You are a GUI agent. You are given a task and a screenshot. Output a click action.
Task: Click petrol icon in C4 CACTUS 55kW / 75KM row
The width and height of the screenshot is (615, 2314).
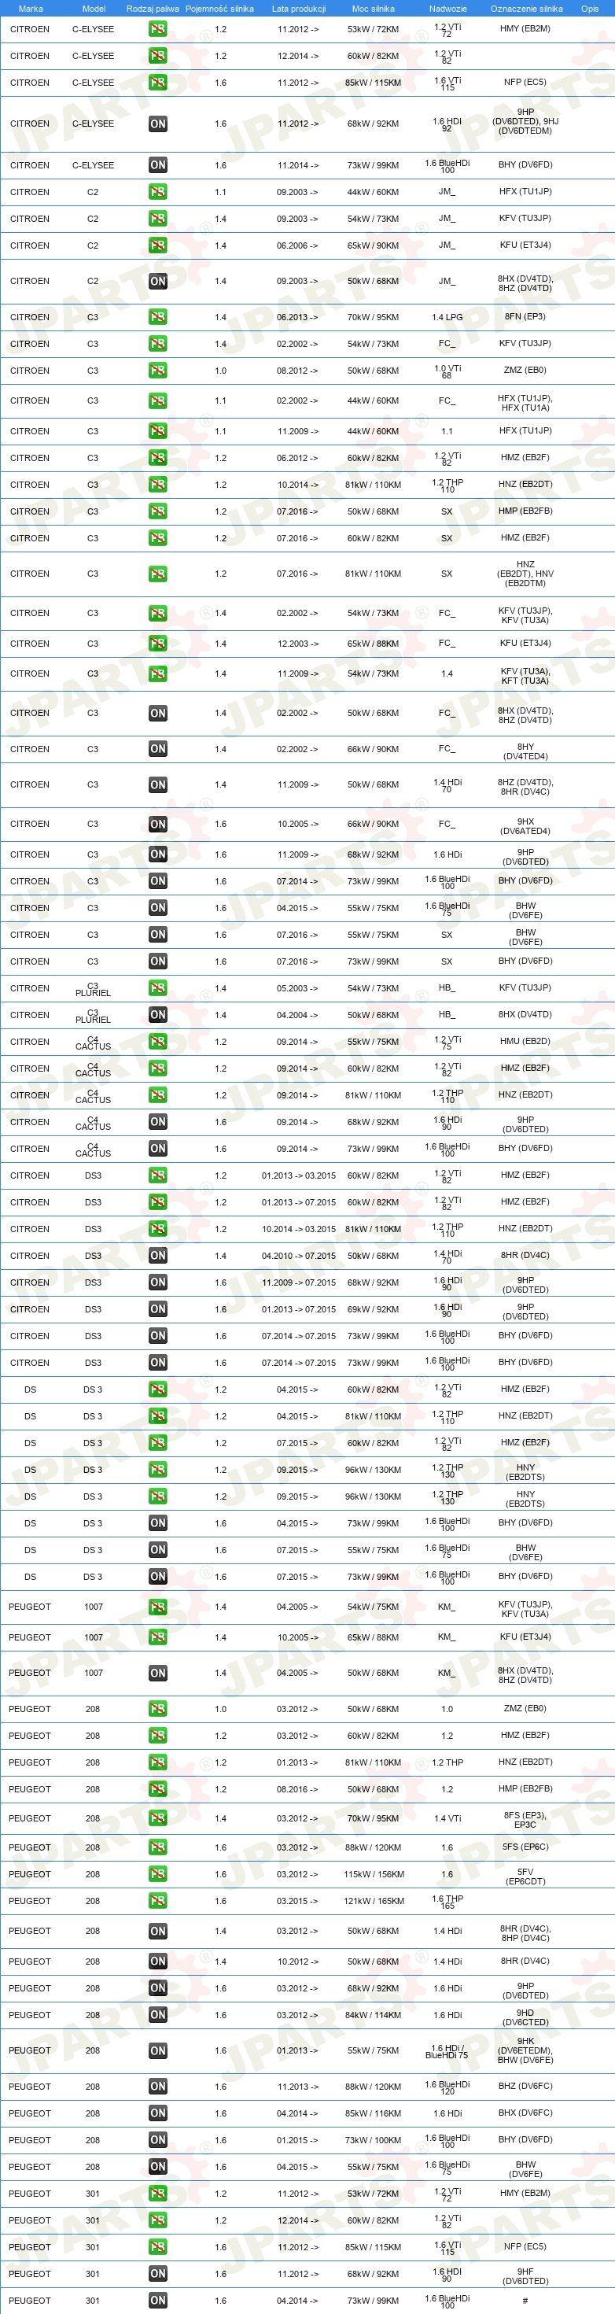pos(158,1042)
